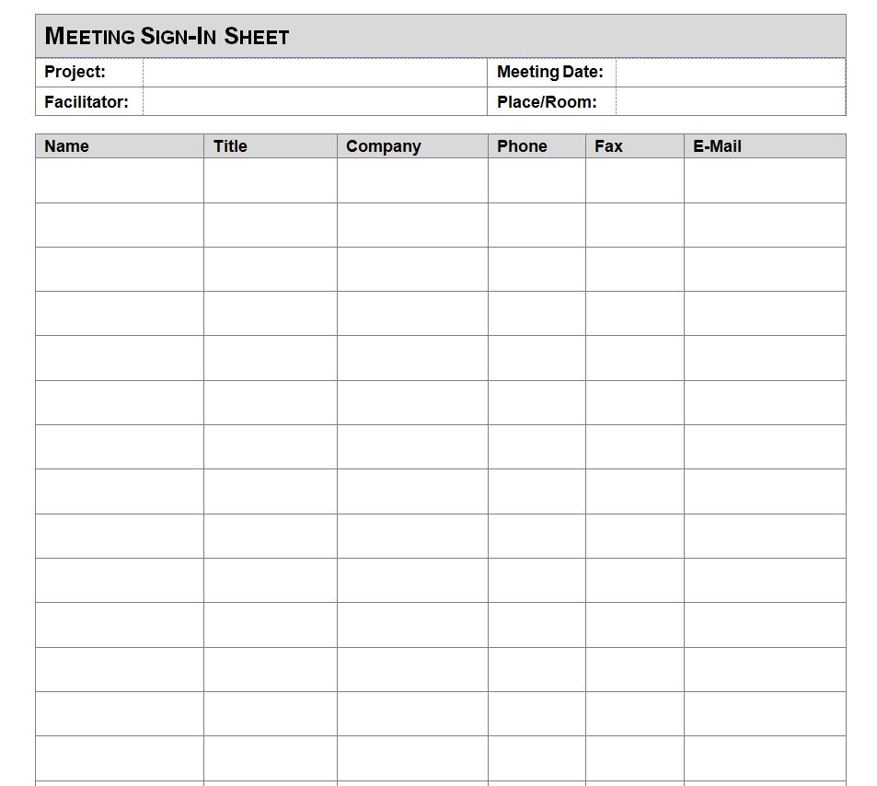Click the first row's E-Mail cell

764,180
